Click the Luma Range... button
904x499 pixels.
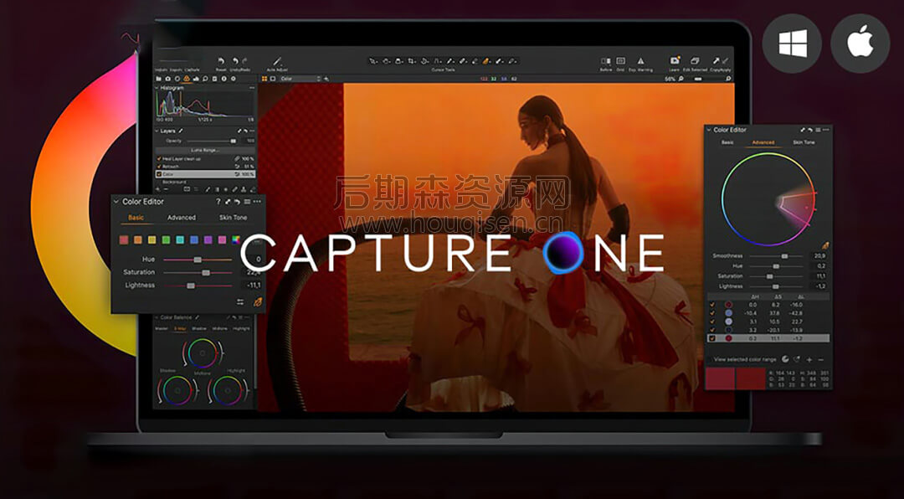pos(205,150)
